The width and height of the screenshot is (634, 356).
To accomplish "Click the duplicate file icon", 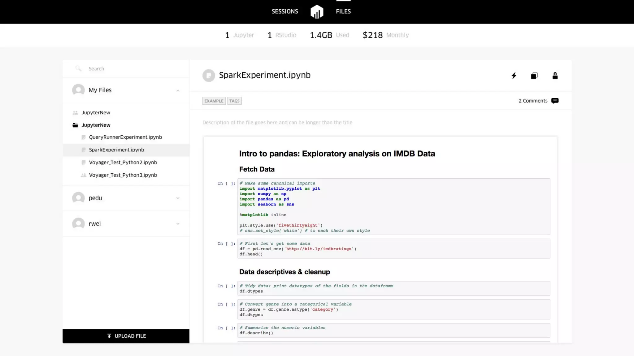I will coord(534,76).
